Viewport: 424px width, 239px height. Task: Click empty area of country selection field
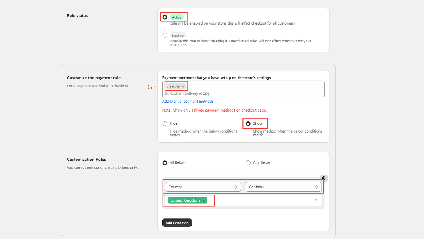[x=262, y=200]
